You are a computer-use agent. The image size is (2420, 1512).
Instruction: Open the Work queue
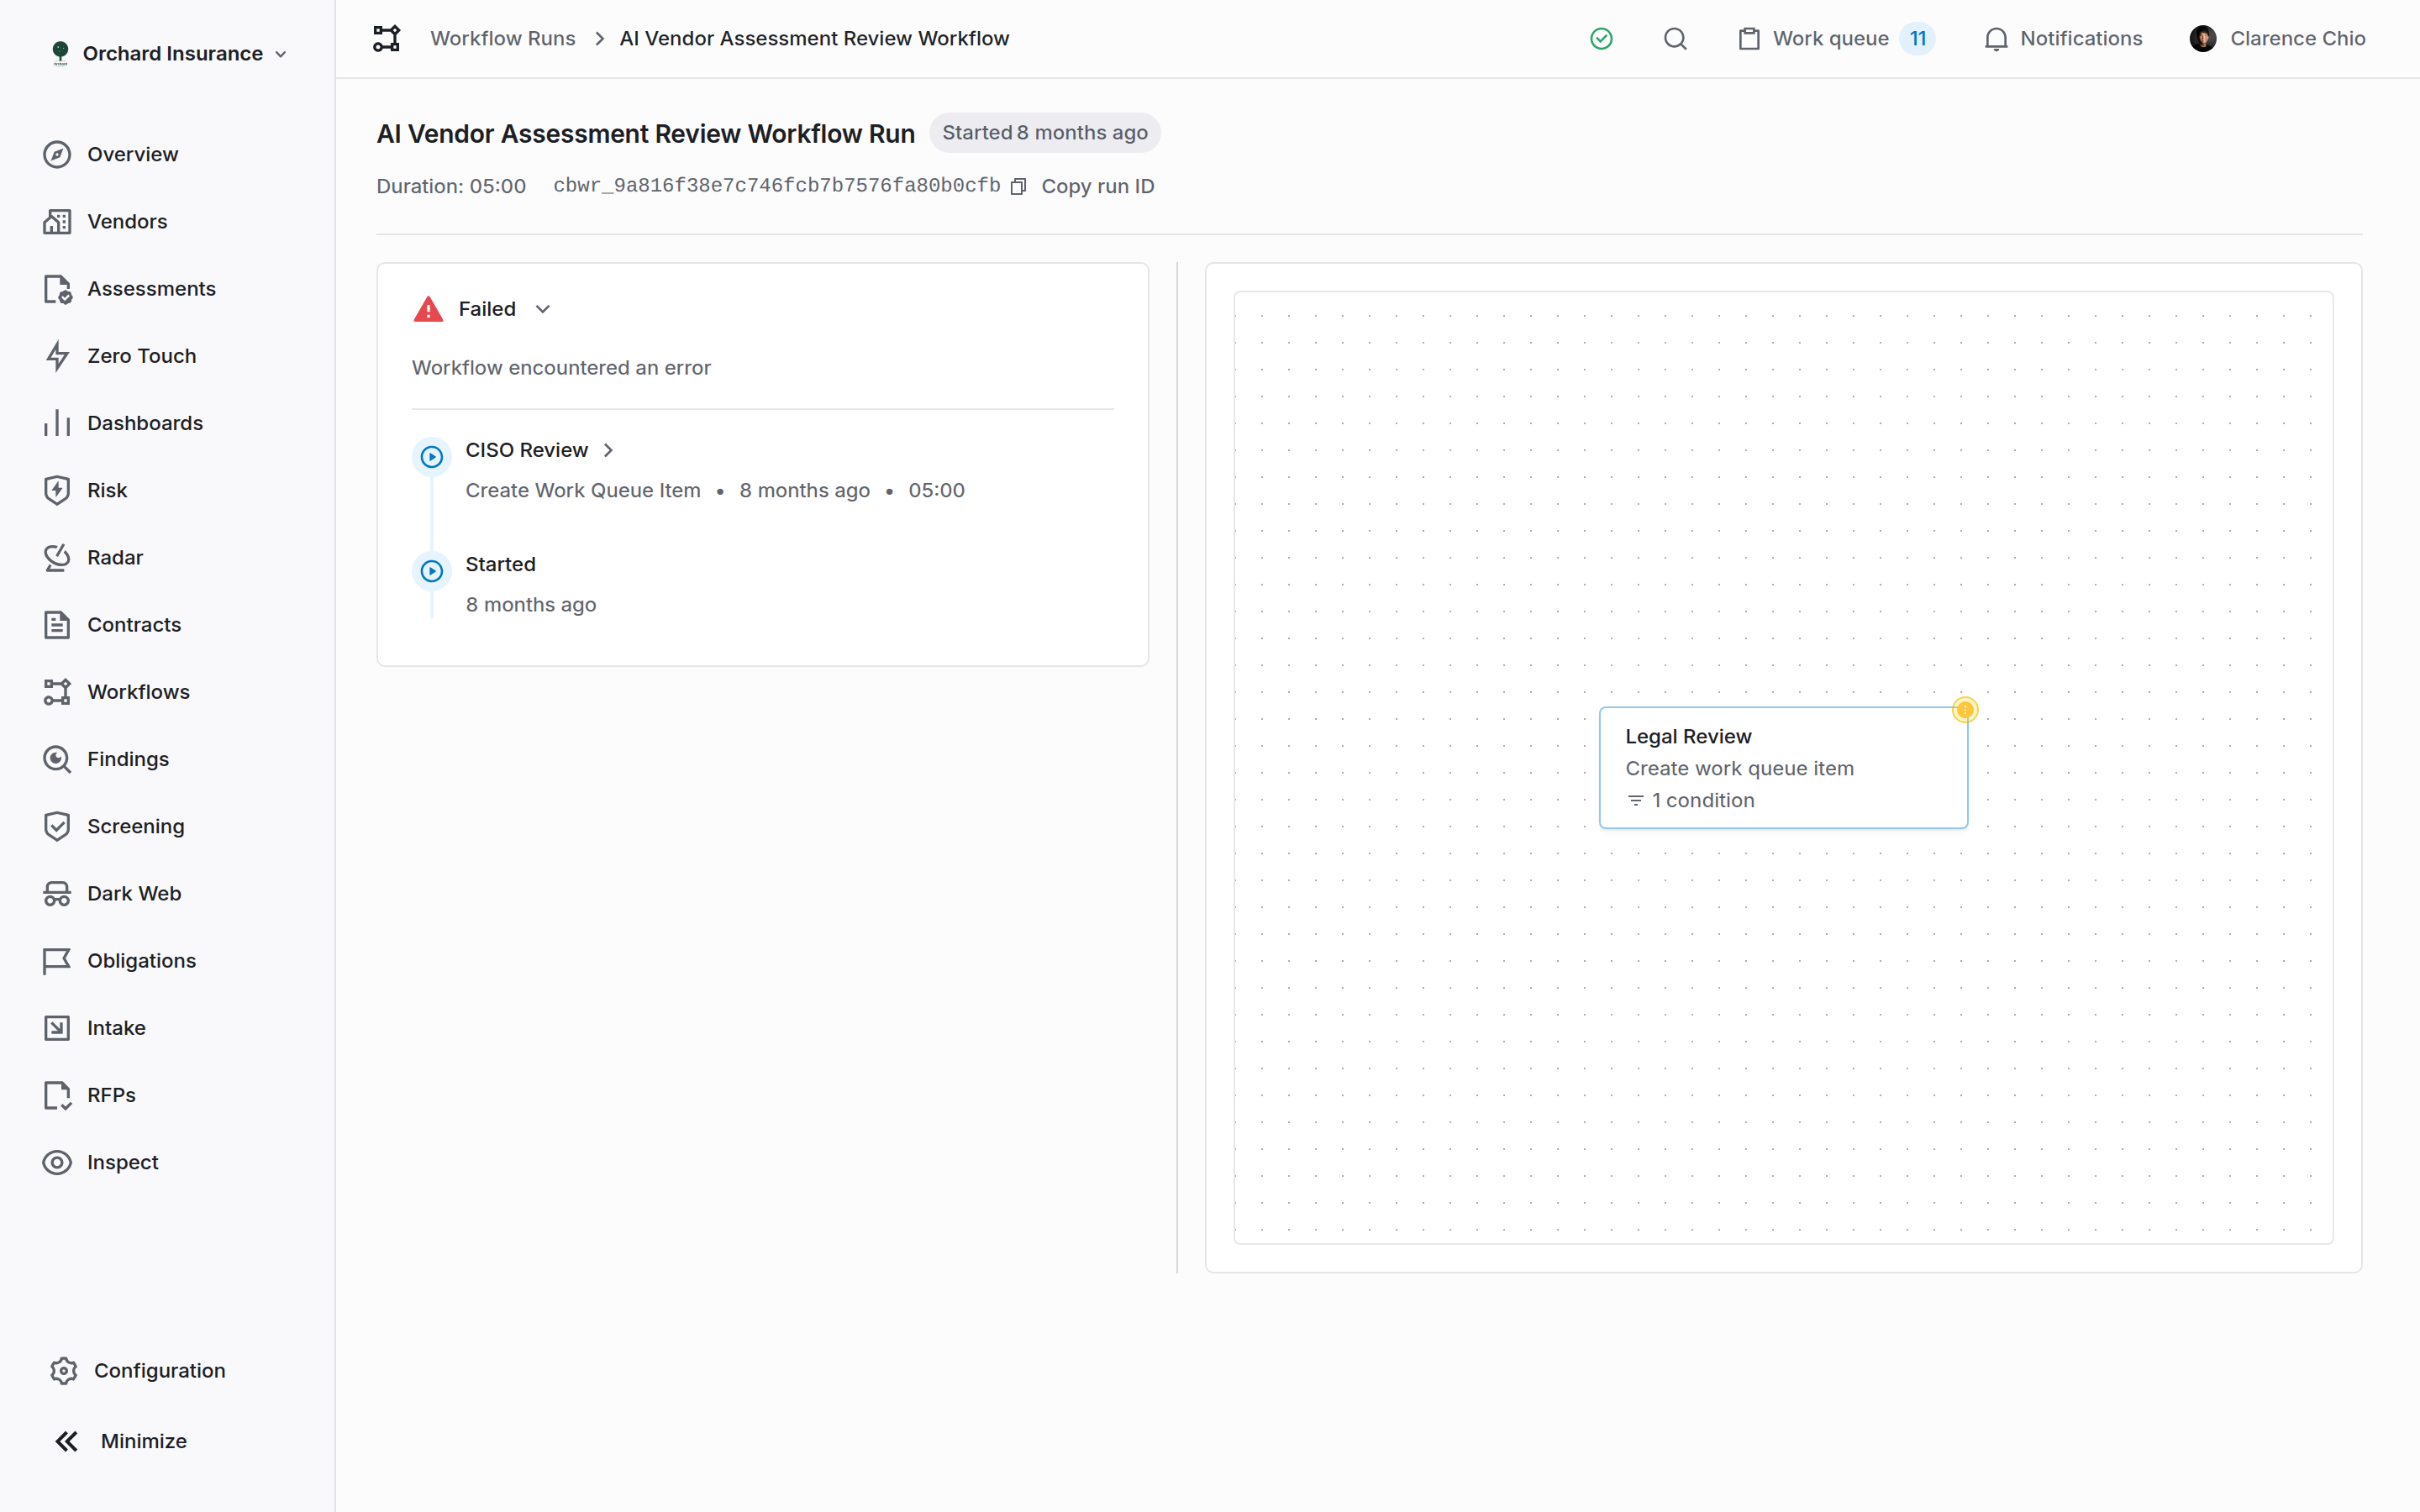[1836, 39]
